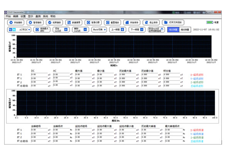Add a mark point with 添加mark点
Screen dimensions: 231x154
61,30
